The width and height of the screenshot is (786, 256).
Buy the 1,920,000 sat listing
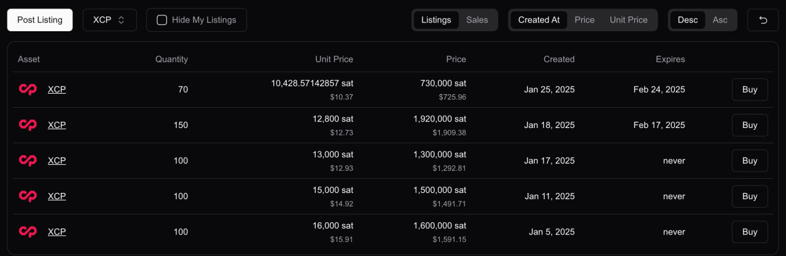(x=750, y=125)
